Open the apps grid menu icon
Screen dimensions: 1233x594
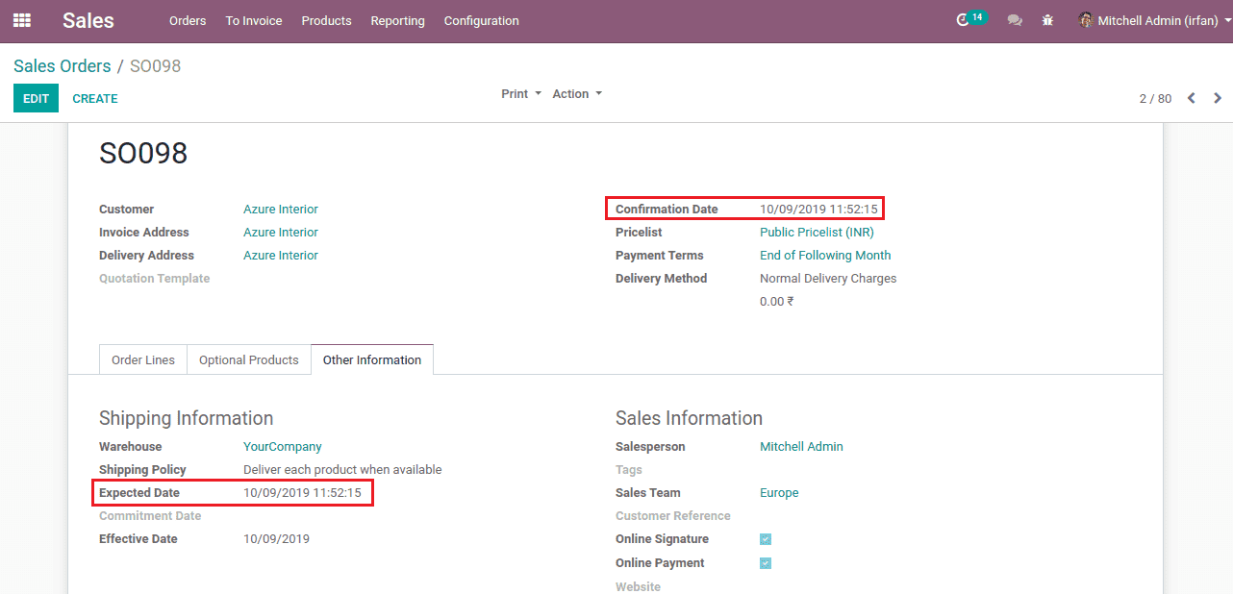coord(21,20)
